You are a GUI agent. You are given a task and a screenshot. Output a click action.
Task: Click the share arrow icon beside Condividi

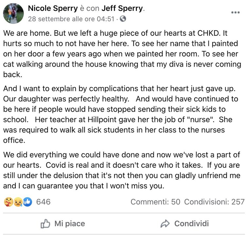[x=165, y=224]
